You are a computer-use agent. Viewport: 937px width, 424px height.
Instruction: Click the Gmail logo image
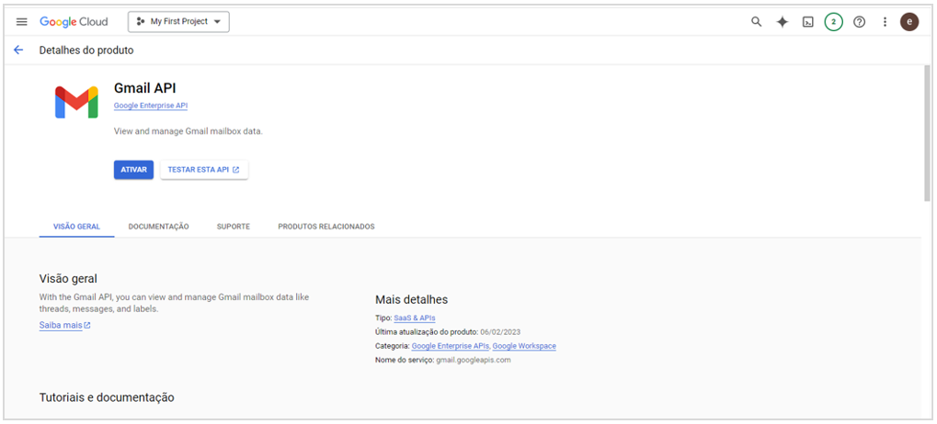(76, 102)
